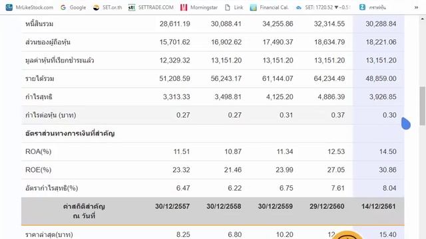
Task: Select the หนี้สินรวม row label
Action: (x=39, y=24)
